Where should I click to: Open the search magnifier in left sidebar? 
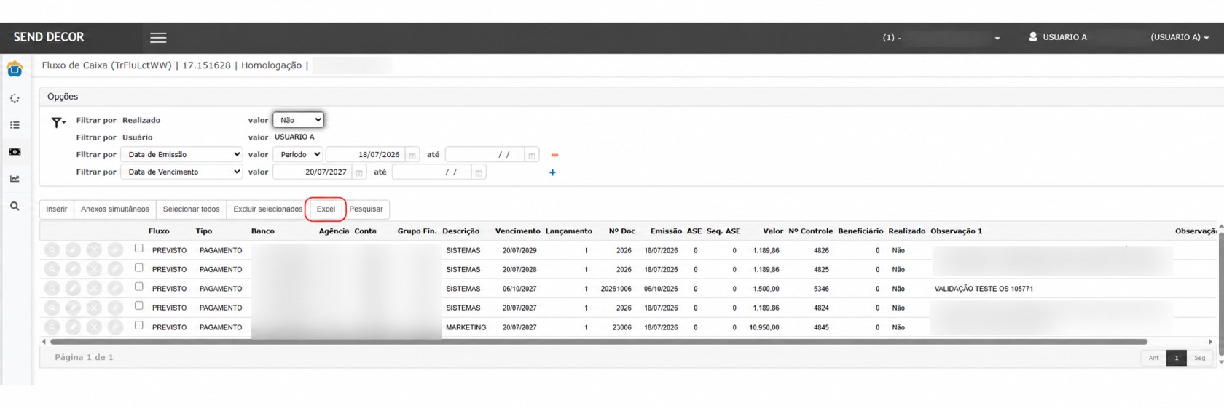pyautogui.click(x=15, y=207)
